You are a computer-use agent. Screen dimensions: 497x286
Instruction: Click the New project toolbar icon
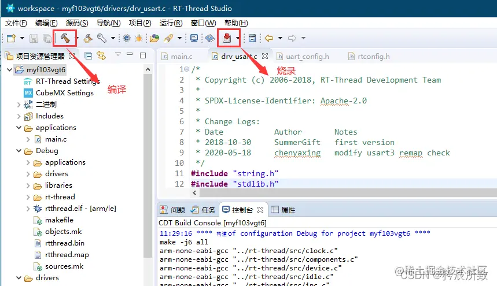[12, 38]
